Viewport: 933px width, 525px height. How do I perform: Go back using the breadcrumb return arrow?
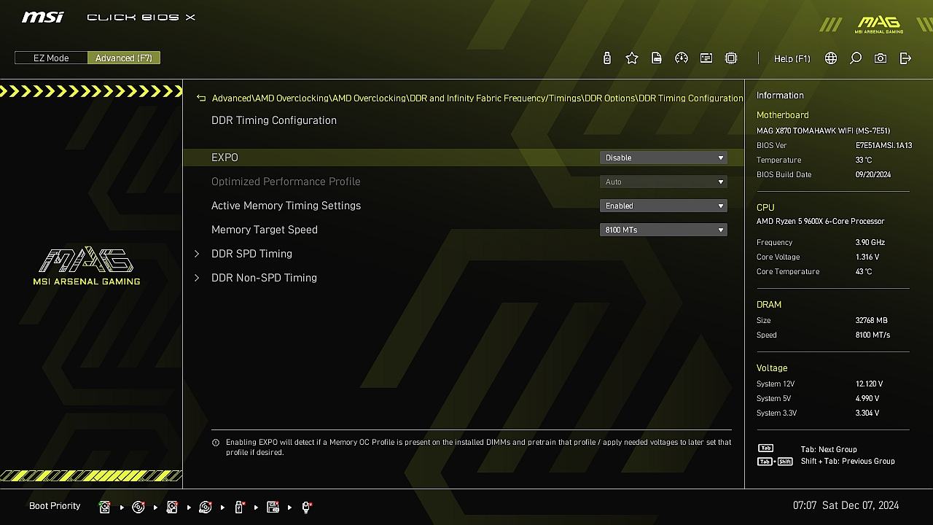click(x=201, y=98)
